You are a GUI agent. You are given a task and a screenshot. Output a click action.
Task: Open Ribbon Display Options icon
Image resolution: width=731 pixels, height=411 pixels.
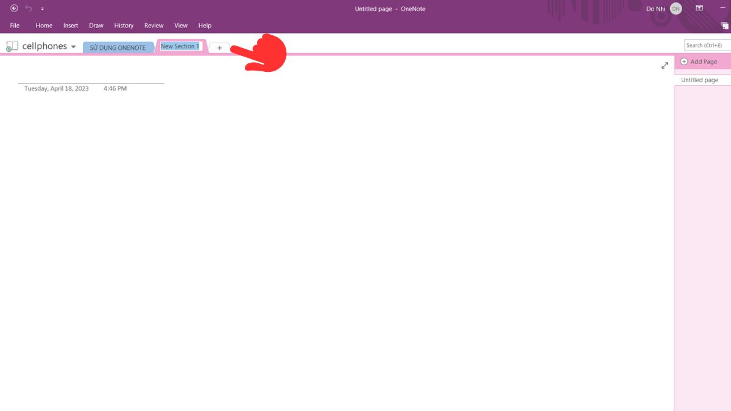699,8
